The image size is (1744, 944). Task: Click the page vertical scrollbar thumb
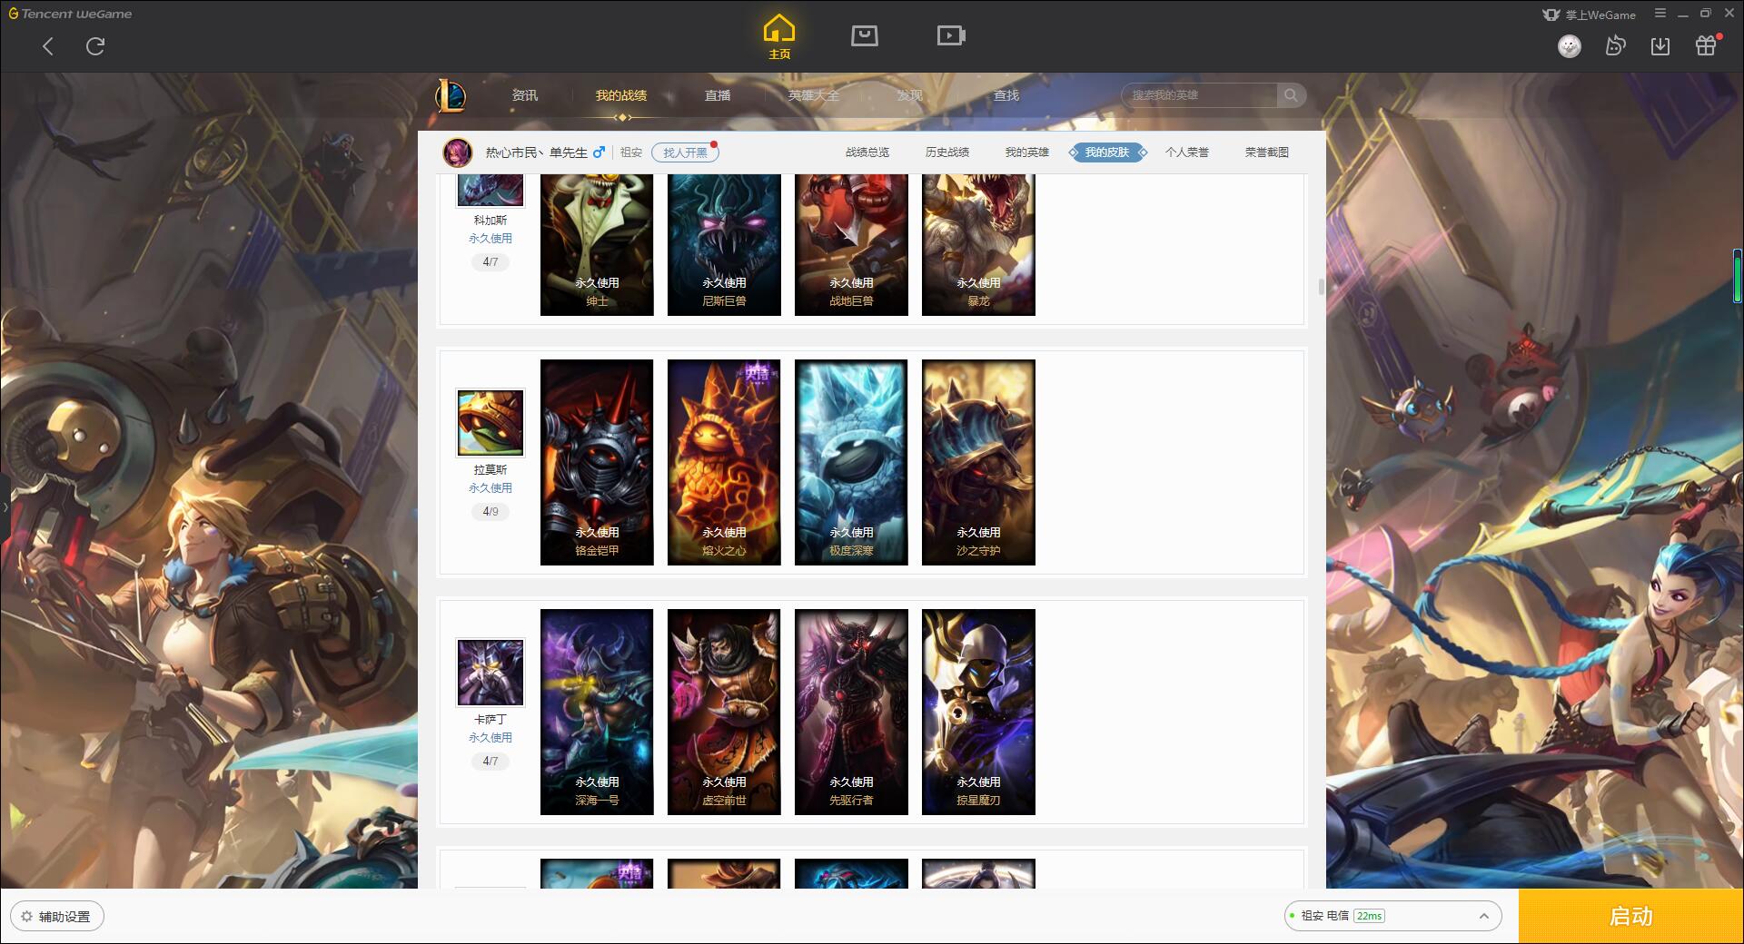tap(1321, 287)
